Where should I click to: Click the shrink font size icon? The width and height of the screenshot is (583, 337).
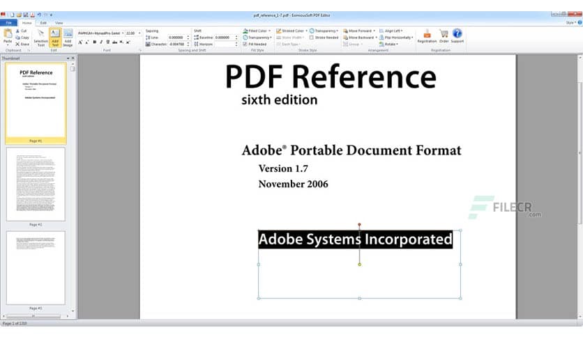coord(87,42)
